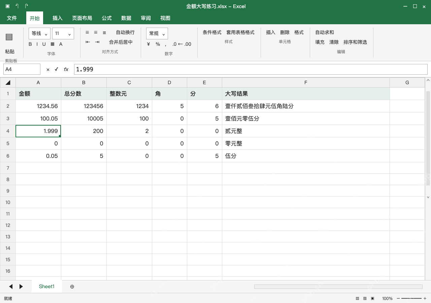Open 条件格式 conditional formatting menu
The width and height of the screenshot is (431, 303).
(212, 32)
